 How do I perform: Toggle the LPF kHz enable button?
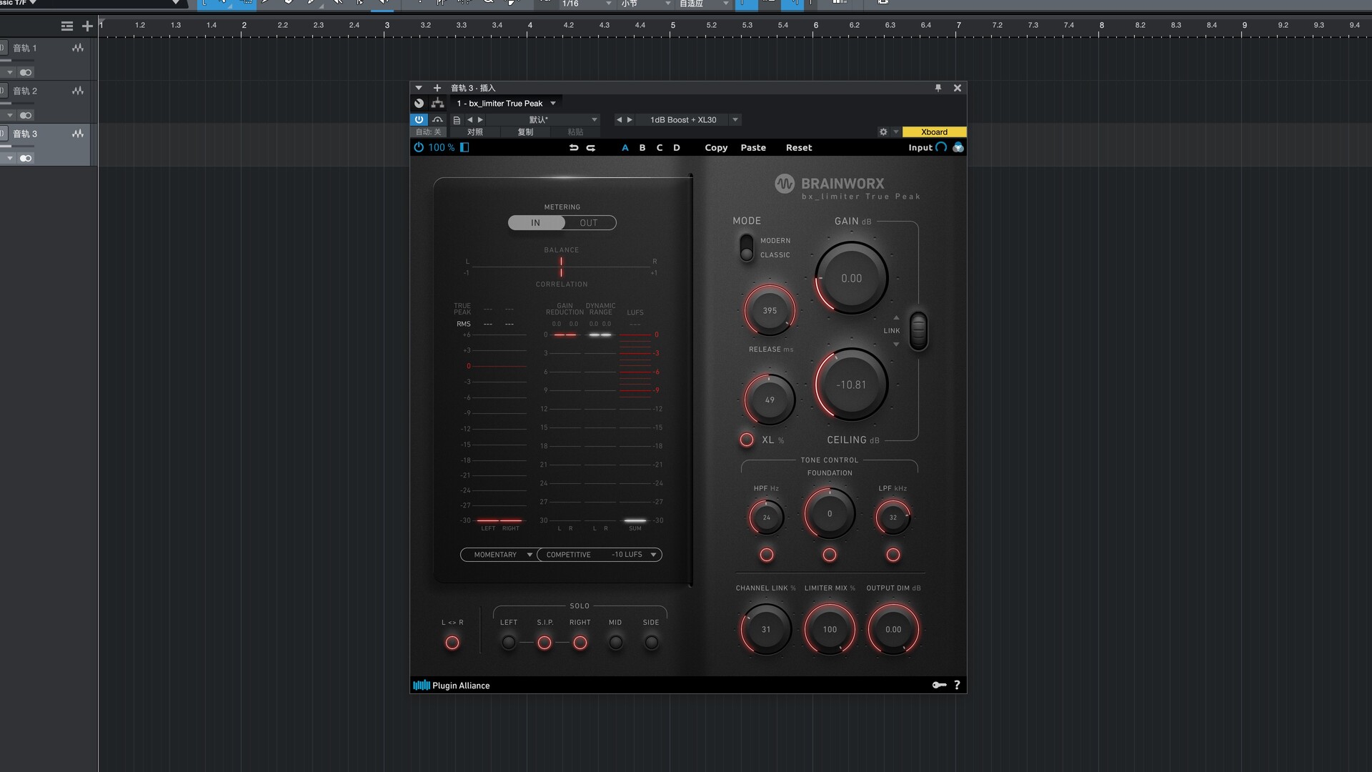point(893,555)
